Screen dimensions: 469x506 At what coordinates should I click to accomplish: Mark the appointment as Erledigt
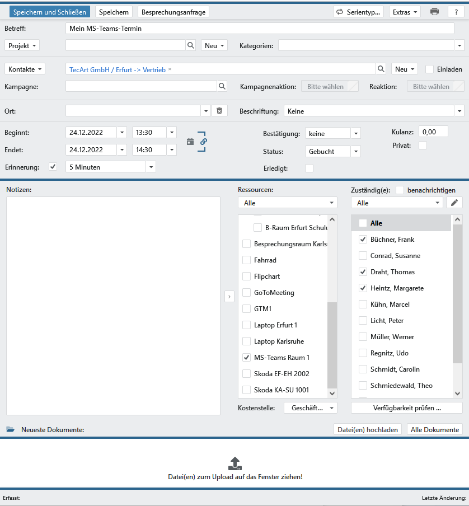click(x=309, y=168)
